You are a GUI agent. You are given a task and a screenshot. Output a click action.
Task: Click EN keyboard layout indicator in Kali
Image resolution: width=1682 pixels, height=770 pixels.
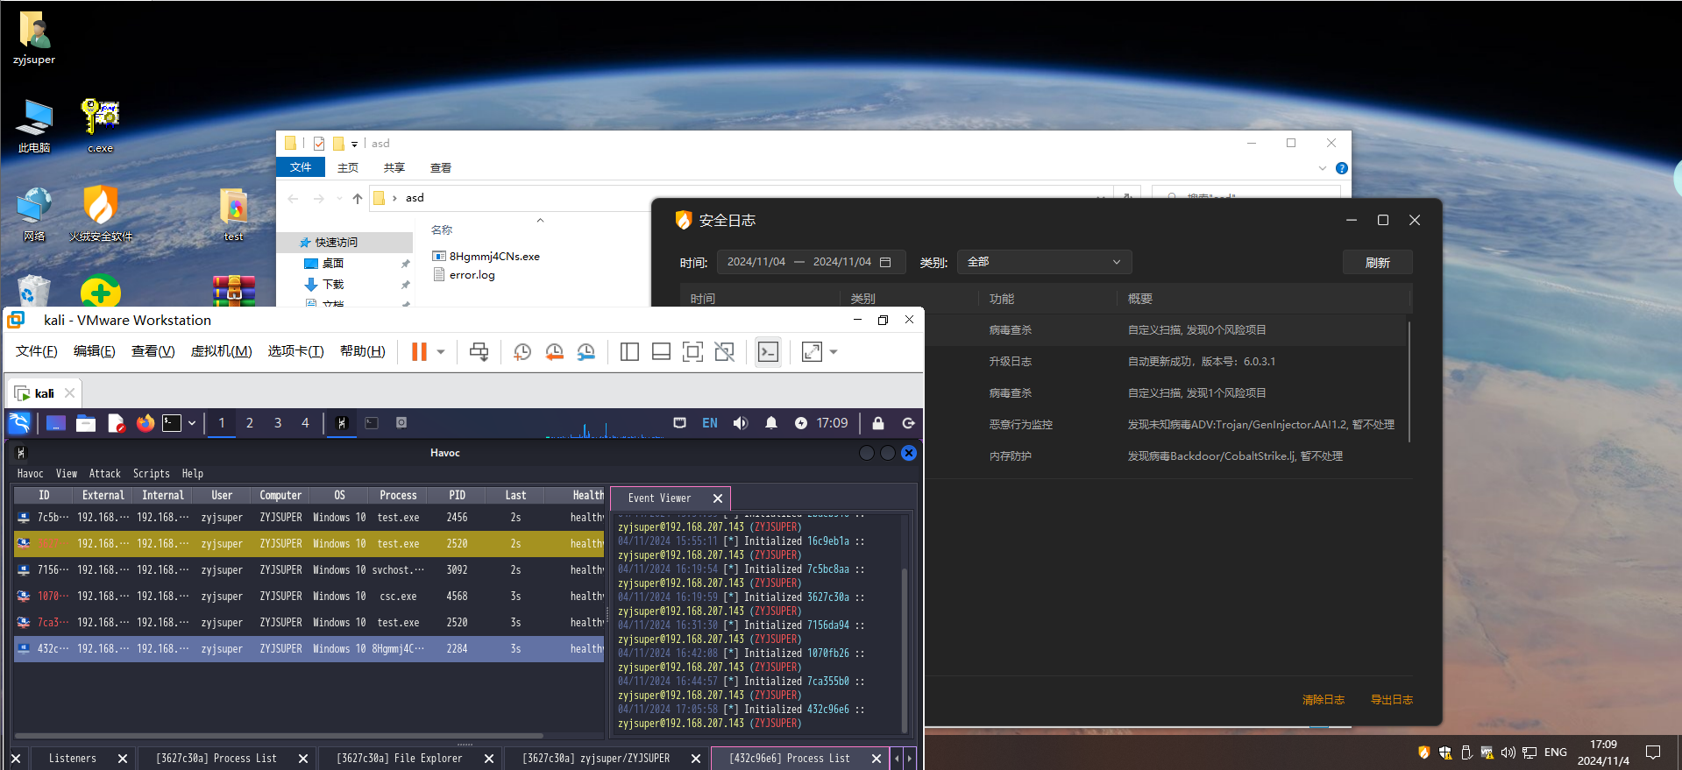pyautogui.click(x=710, y=423)
